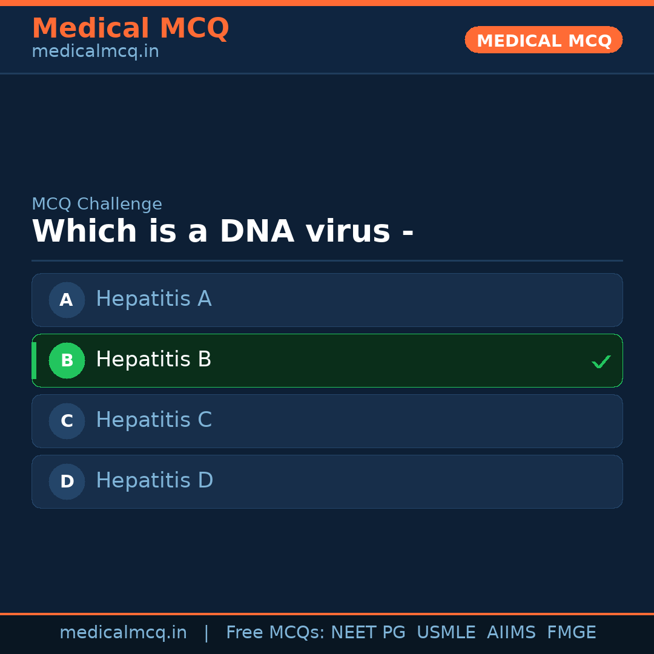The image size is (654, 654).
Task: Click FMGE in the footer
Action: [x=572, y=633]
